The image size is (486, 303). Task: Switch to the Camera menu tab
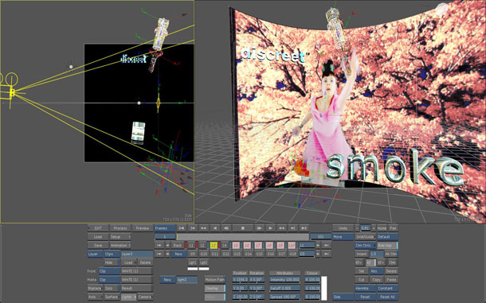point(145,297)
